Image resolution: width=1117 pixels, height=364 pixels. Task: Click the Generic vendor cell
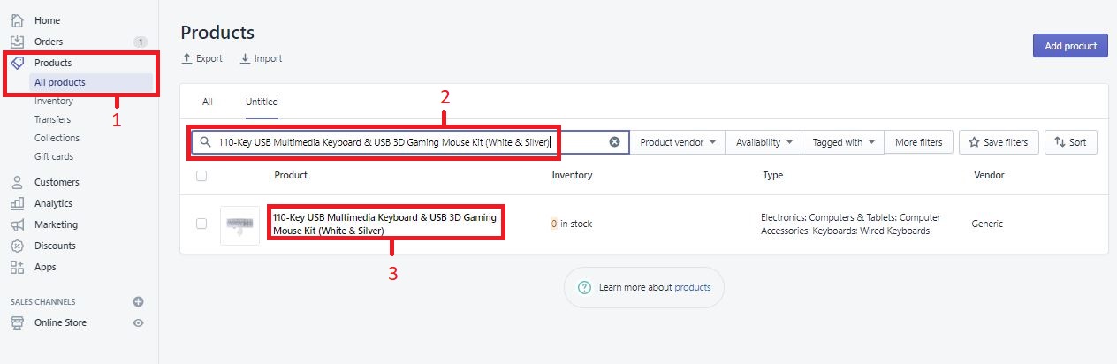(987, 224)
